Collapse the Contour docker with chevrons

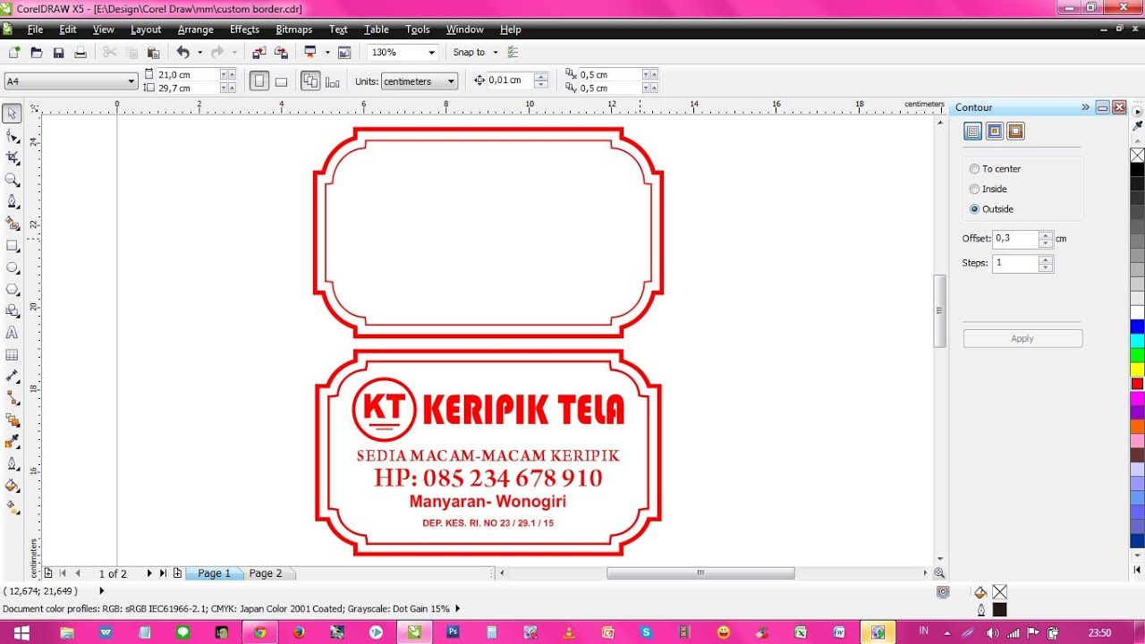coord(1085,107)
